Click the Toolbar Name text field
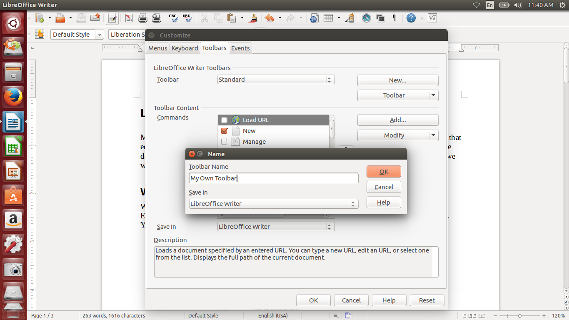 pyautogui.click(x=273, y=178)
